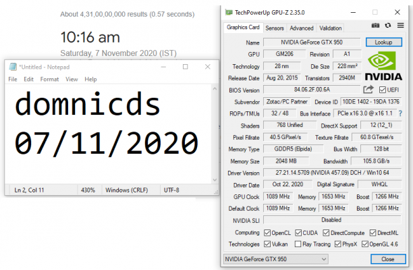Click the BIOS export share icon
This screenshot has width=413, height=270.
368,90
